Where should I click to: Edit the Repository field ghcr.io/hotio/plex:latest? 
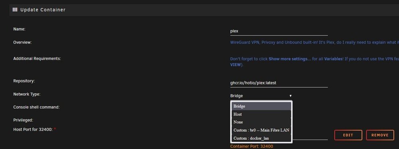279,83
